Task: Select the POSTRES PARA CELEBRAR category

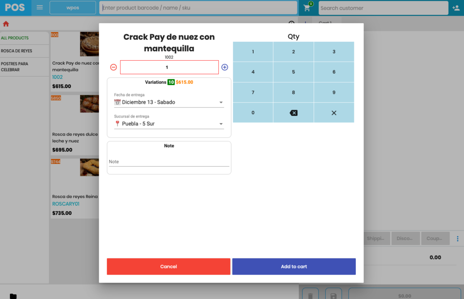Action: click(x=14, y=67)
